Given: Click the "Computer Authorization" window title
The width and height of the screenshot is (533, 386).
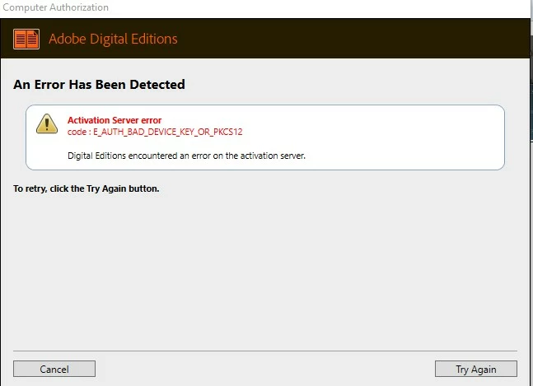Looking at the screenshot, I should [x=55, y=7].
